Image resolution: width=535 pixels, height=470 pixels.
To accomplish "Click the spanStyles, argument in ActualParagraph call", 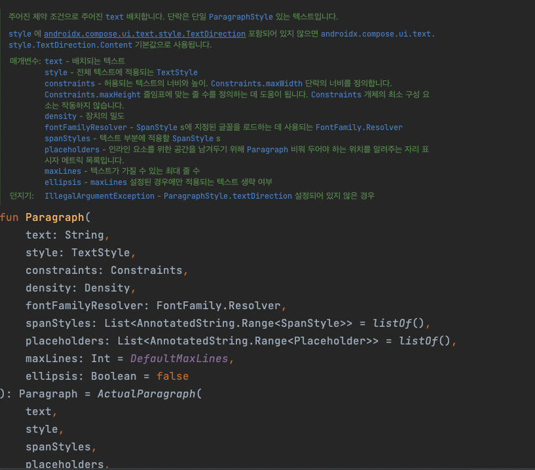I will pos(61,447).
